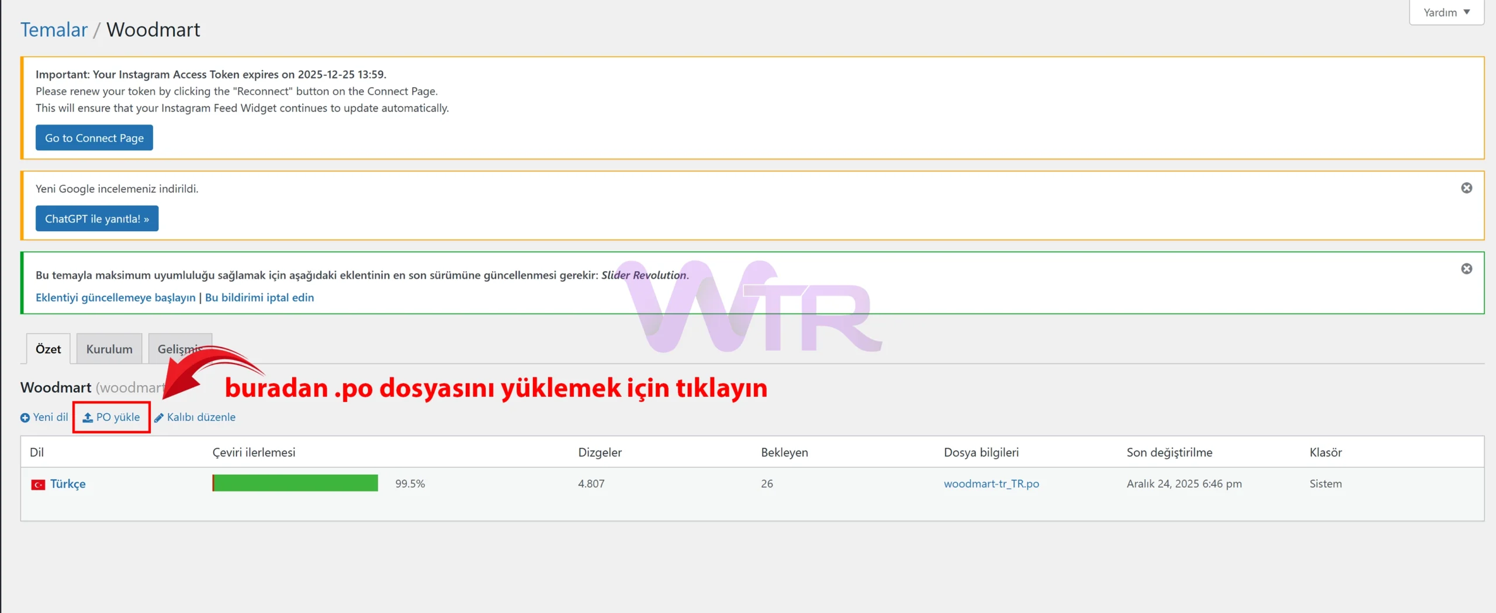The width and height of the screenshot is (1496, 613).
Task: Open the Temalar breadcrumb link
Action: [x=54, y=30]
